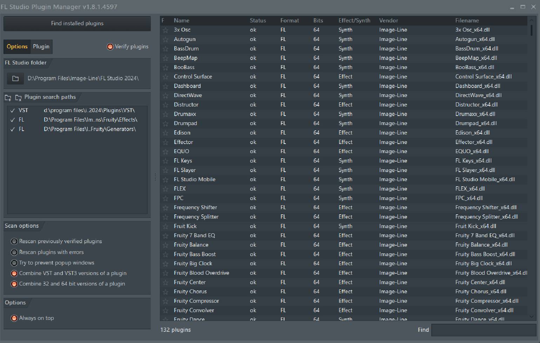Sort list by Filename column header
Image resolution: width=540 pixels, height=343 pixels.
(x=467, y=21)
